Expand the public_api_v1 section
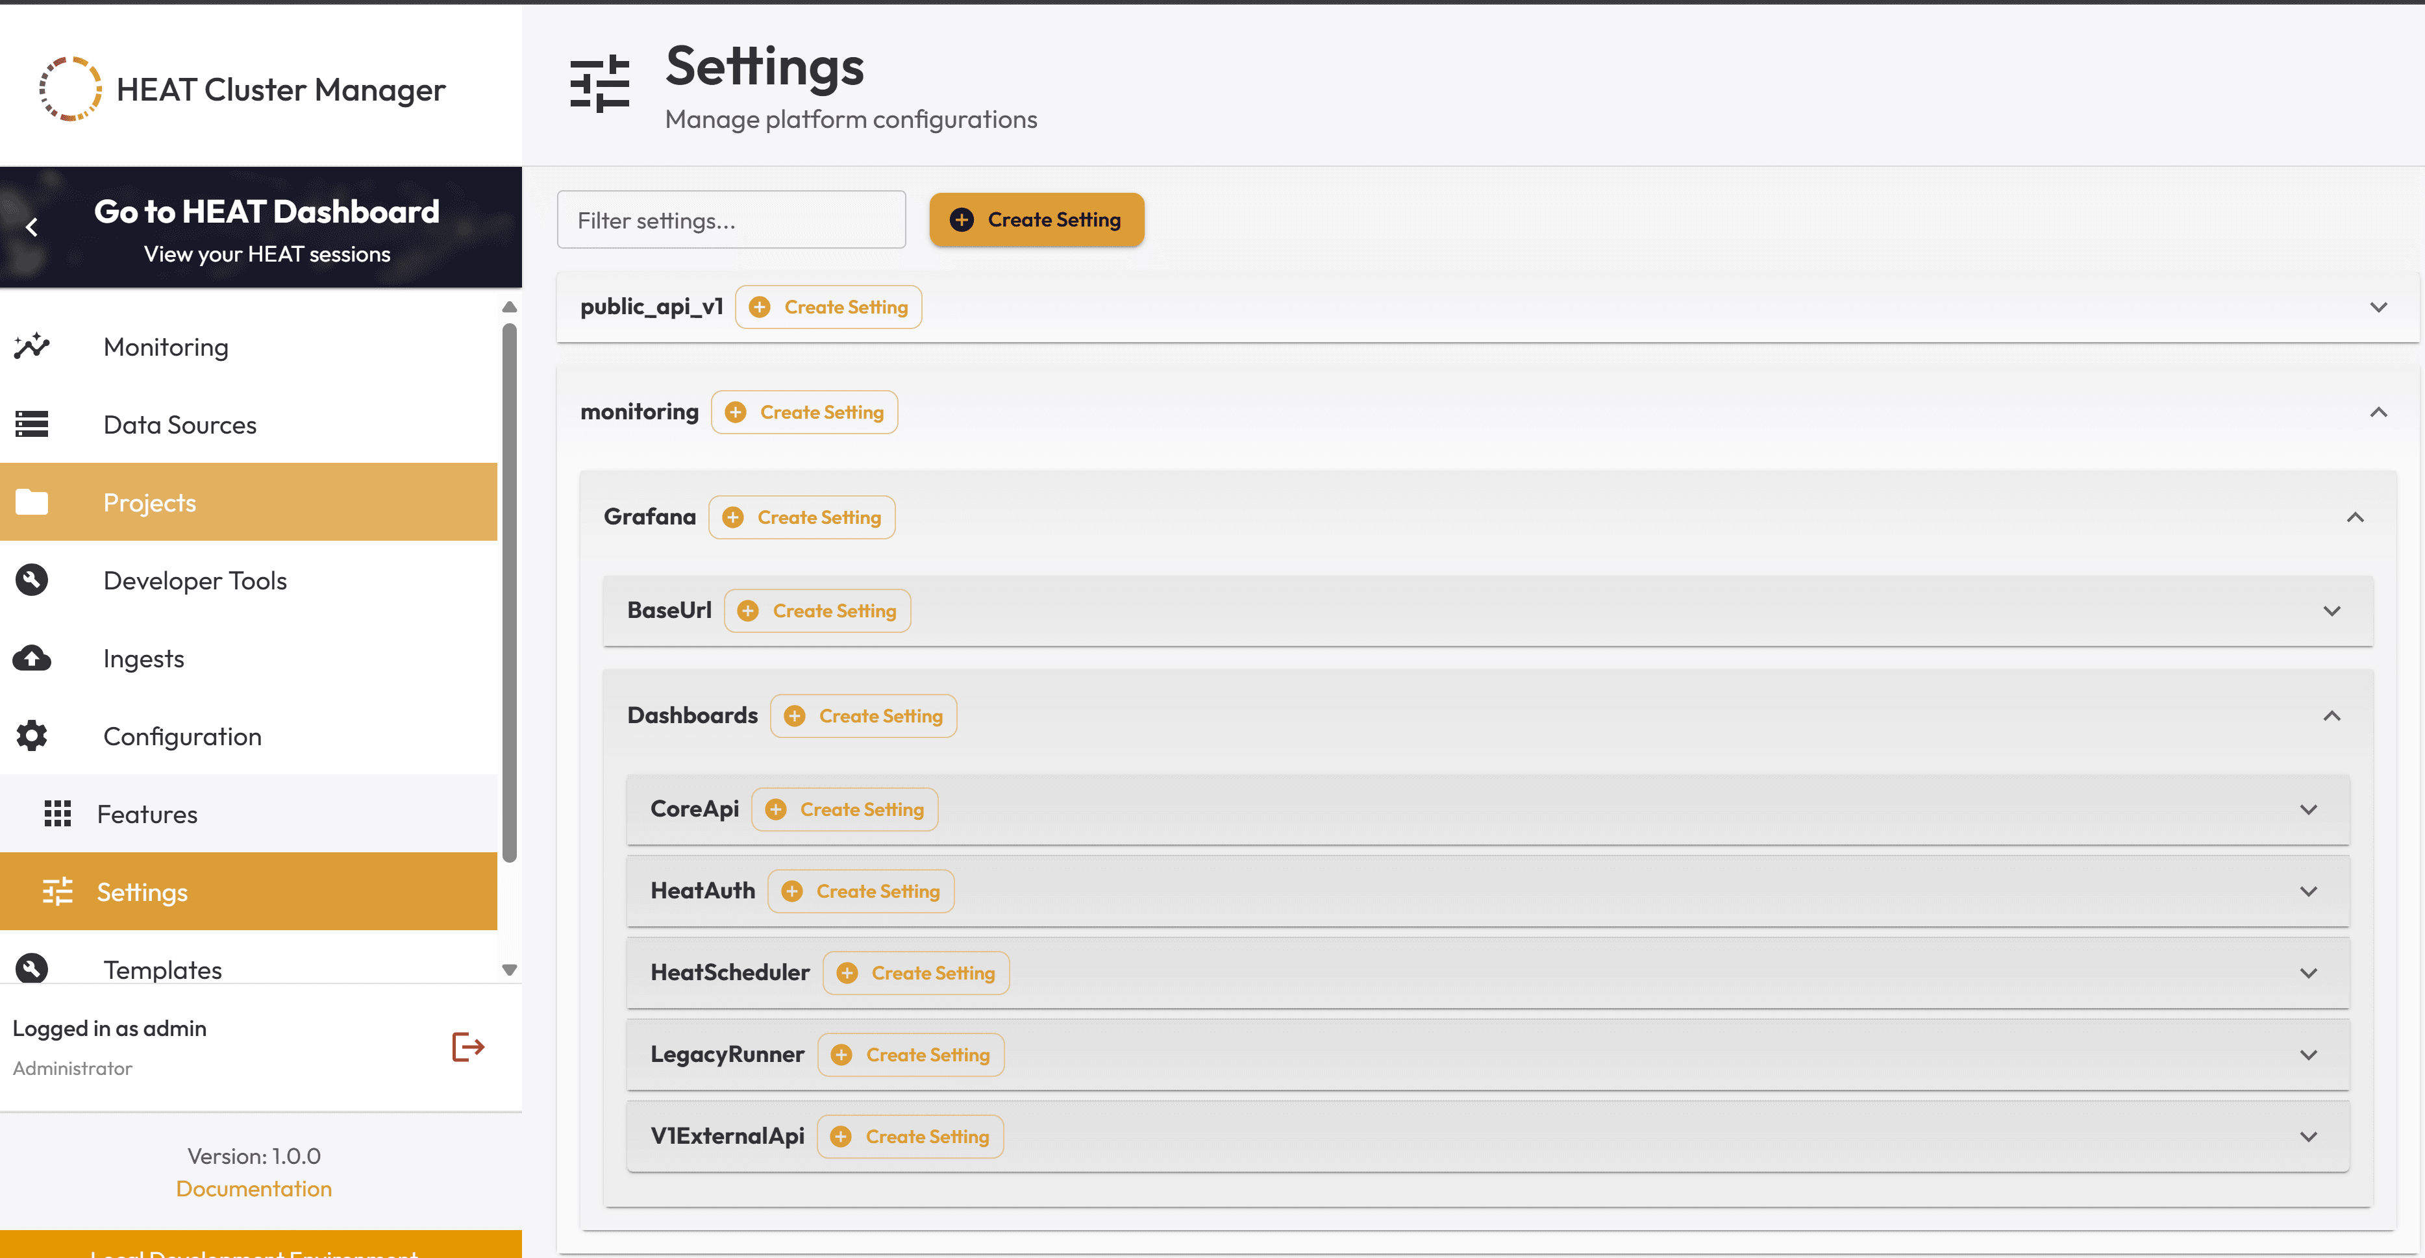This screenshot has height=1258, width=2425. (x=2380, y=307)
